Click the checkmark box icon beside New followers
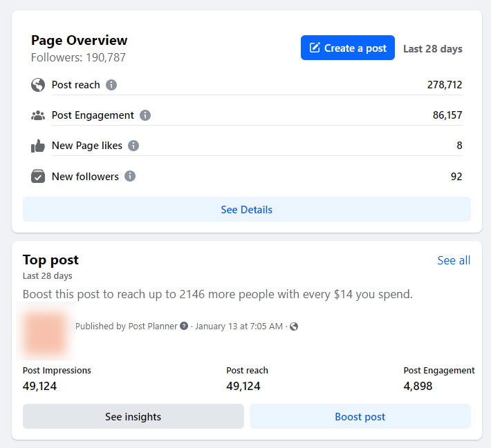Image resolution: width=491 pixels, height=448 pixels. pos(38,176)
